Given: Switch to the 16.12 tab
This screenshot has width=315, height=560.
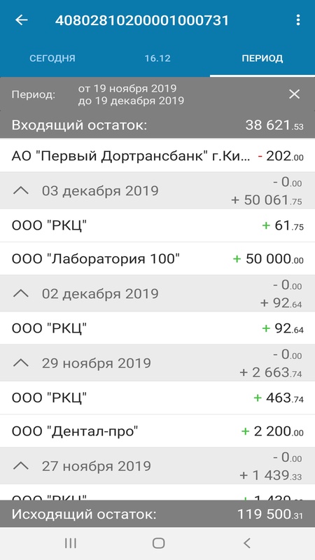Looking at the screenshot, I should point(157,59).
